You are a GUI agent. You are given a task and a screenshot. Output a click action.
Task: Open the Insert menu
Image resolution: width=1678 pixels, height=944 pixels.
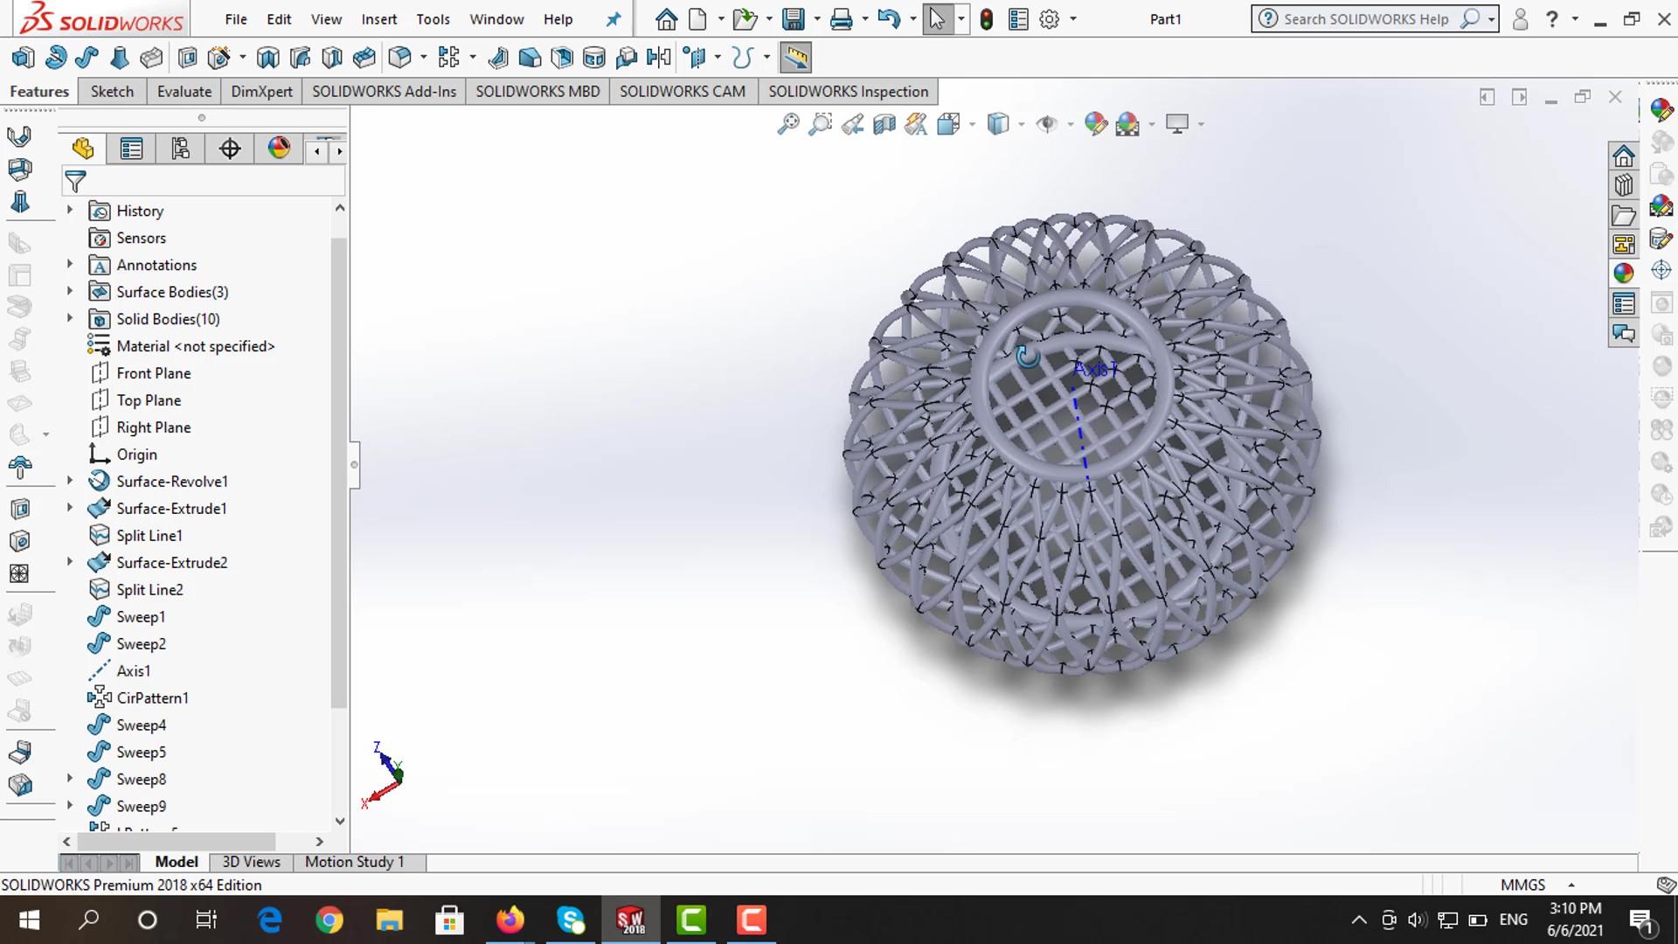coord(378,19)
